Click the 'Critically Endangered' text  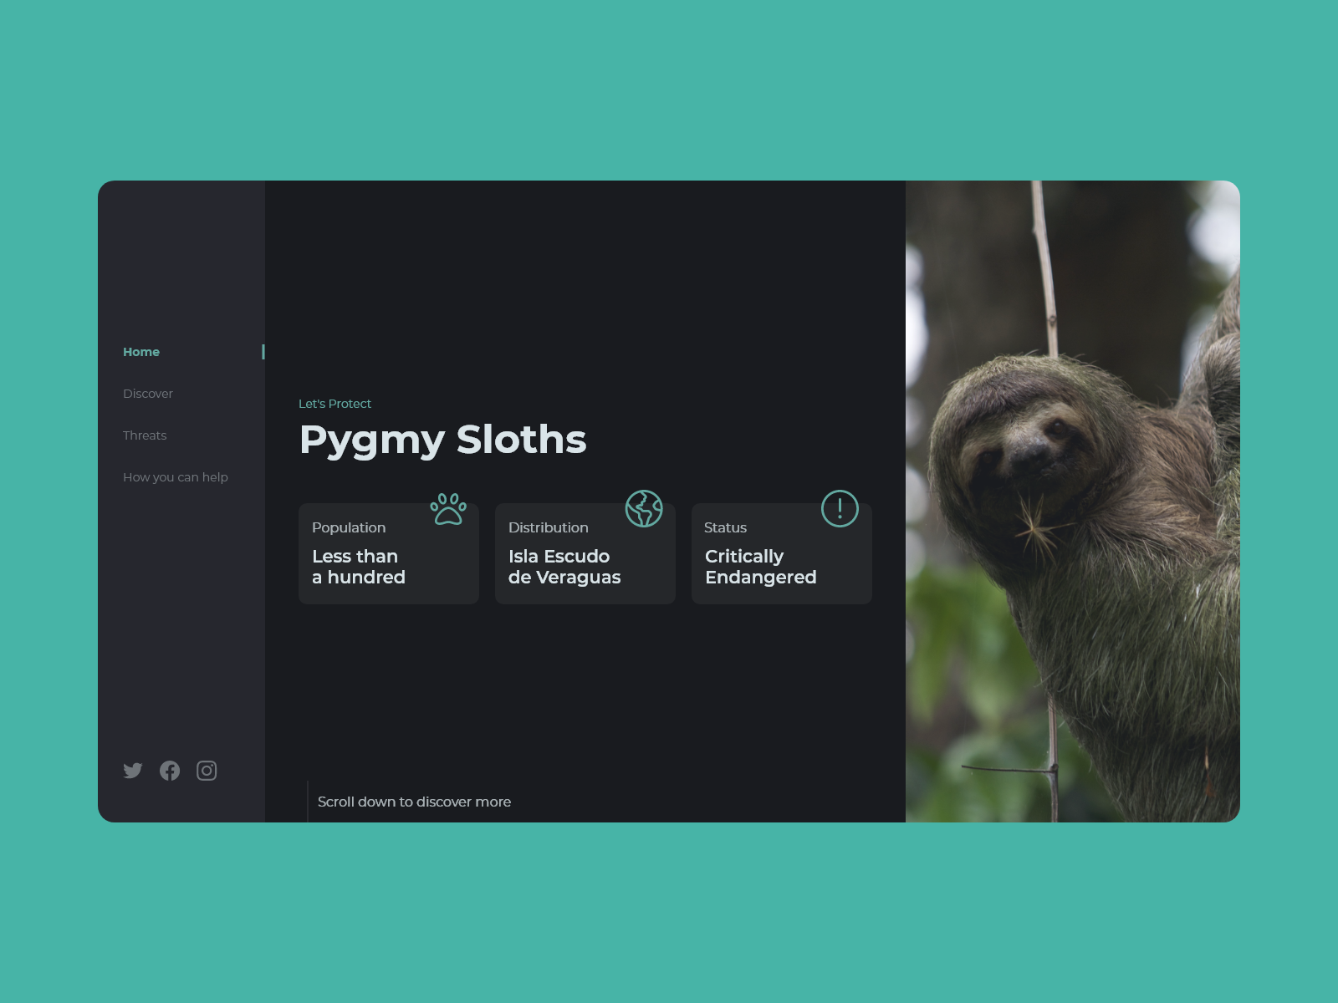point(760,567)
